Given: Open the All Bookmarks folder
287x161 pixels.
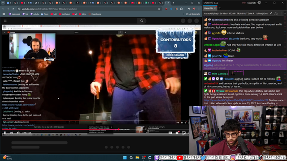Looking at the screenshot, I should click(193, 14).
